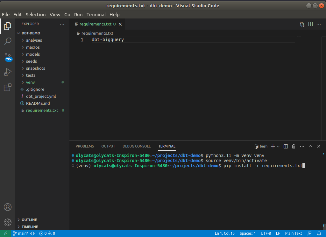Synchronize changes icon in status bar
326x237 pixels.
pyautogui.click(x=32, y=233)
